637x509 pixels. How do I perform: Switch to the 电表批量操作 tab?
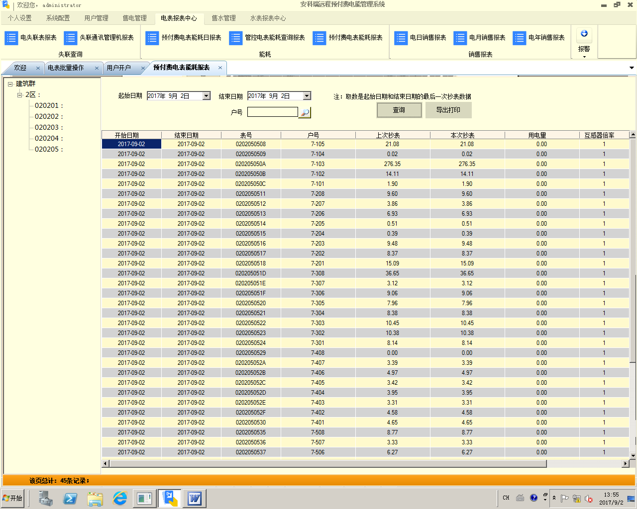click(66, 68)
